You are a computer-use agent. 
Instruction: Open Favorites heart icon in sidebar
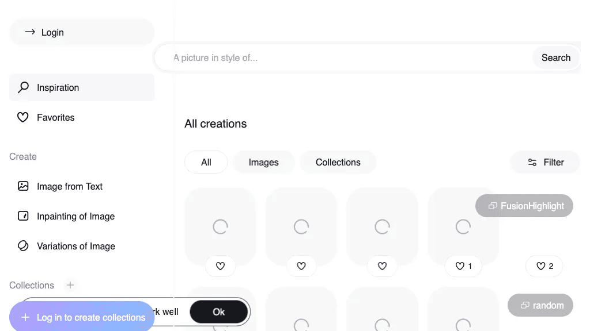[x=23, y=117]
